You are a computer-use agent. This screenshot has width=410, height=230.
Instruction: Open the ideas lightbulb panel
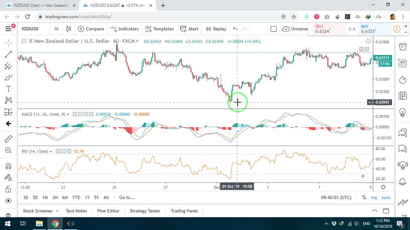pyautogui.click(x=403, y=112)
